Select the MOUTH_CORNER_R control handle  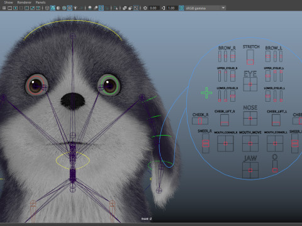point(225,144)
